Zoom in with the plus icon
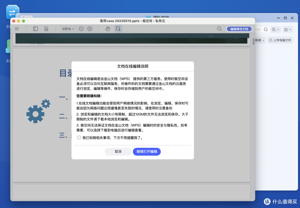The height and width of the screenshot is (208, 300). [90, 29]
